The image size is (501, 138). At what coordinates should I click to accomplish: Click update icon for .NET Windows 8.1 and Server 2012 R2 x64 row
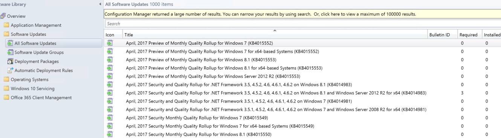click(x=110, y=93)
